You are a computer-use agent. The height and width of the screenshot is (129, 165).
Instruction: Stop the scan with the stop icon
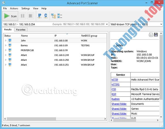coord(30,16)
